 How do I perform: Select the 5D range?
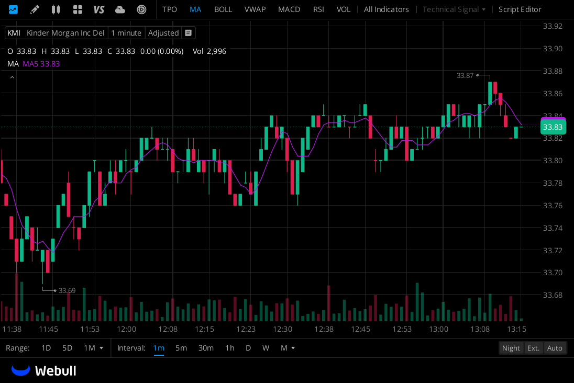coord(68,348)
